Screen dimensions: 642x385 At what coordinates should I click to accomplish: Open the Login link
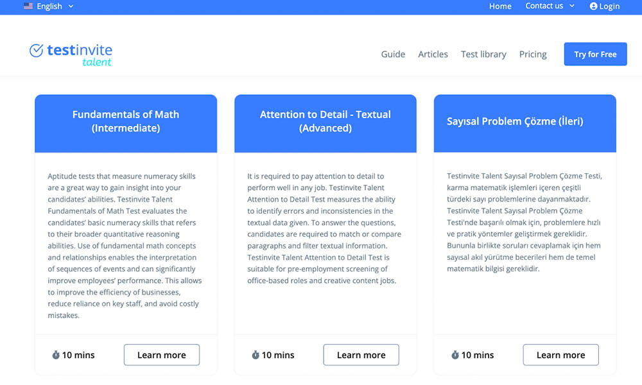coord(609,6)
